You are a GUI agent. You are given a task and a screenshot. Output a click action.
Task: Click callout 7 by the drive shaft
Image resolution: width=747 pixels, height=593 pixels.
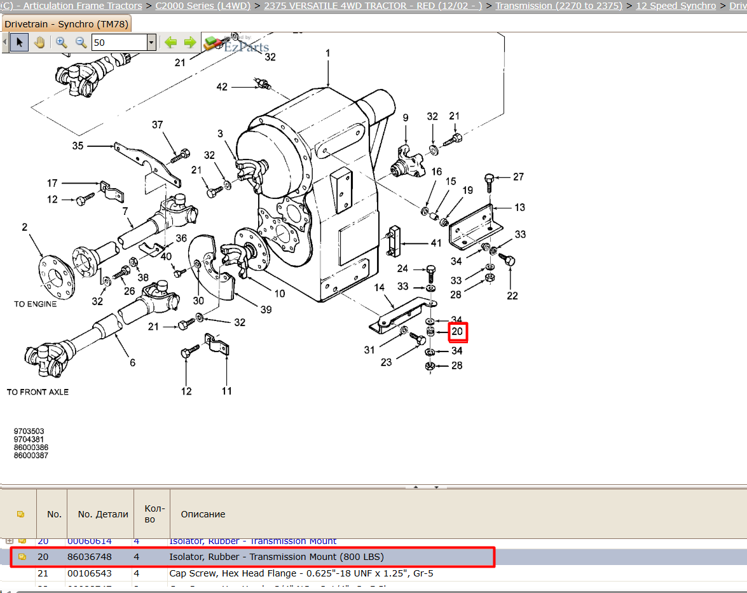tap(125, 211)
